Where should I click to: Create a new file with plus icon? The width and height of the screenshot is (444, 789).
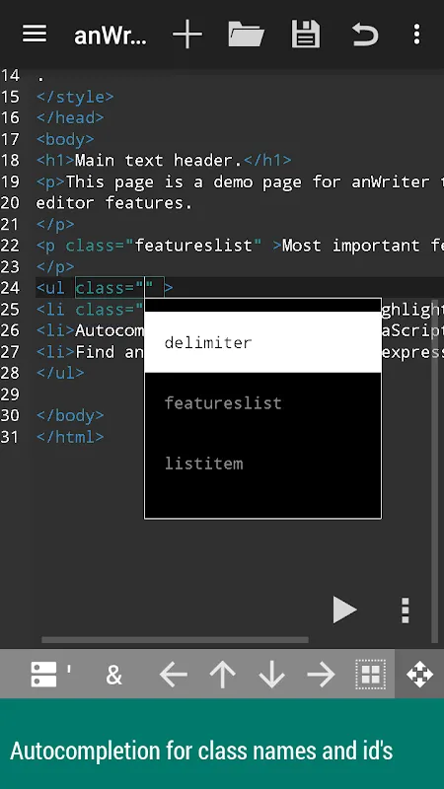pos(187,35)
